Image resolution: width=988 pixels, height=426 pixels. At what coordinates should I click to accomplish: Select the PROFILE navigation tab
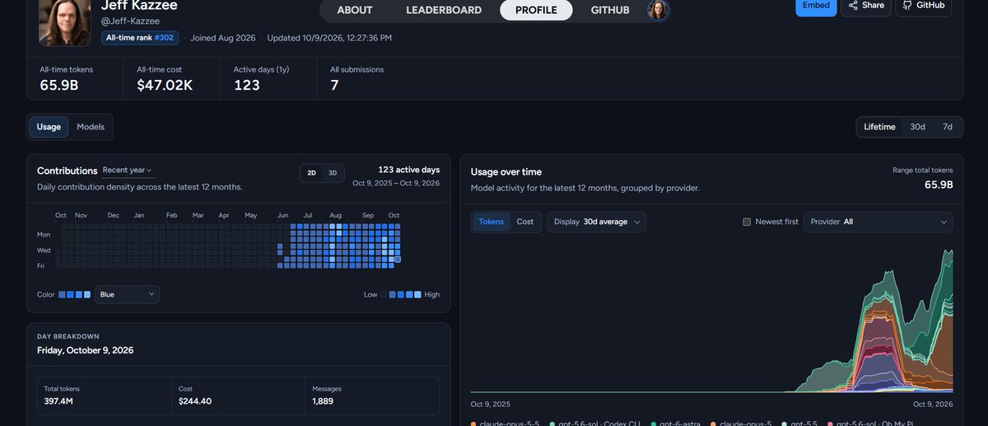click(536, 10)
